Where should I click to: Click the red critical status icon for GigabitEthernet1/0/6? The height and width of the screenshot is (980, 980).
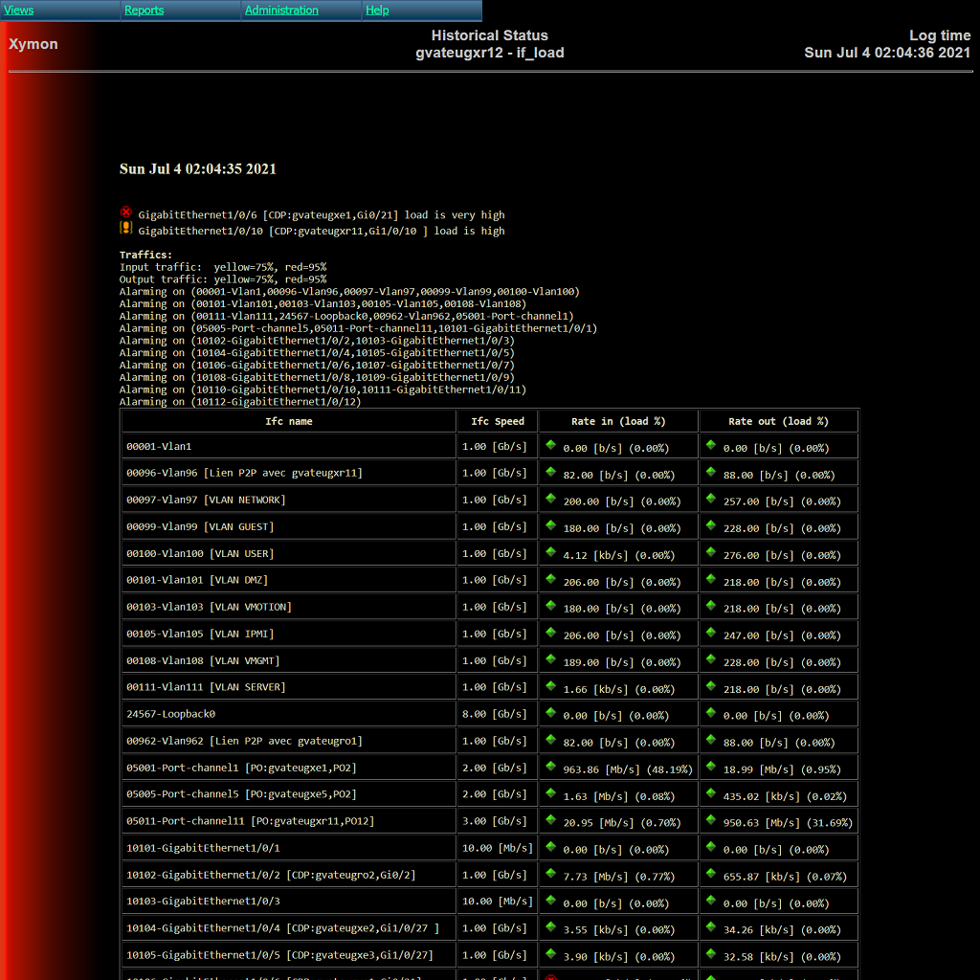coord(125,212)
